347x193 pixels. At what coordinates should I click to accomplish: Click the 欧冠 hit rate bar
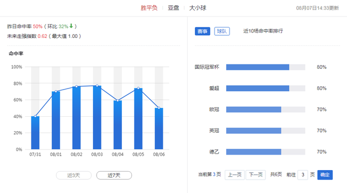pos(265,109)
